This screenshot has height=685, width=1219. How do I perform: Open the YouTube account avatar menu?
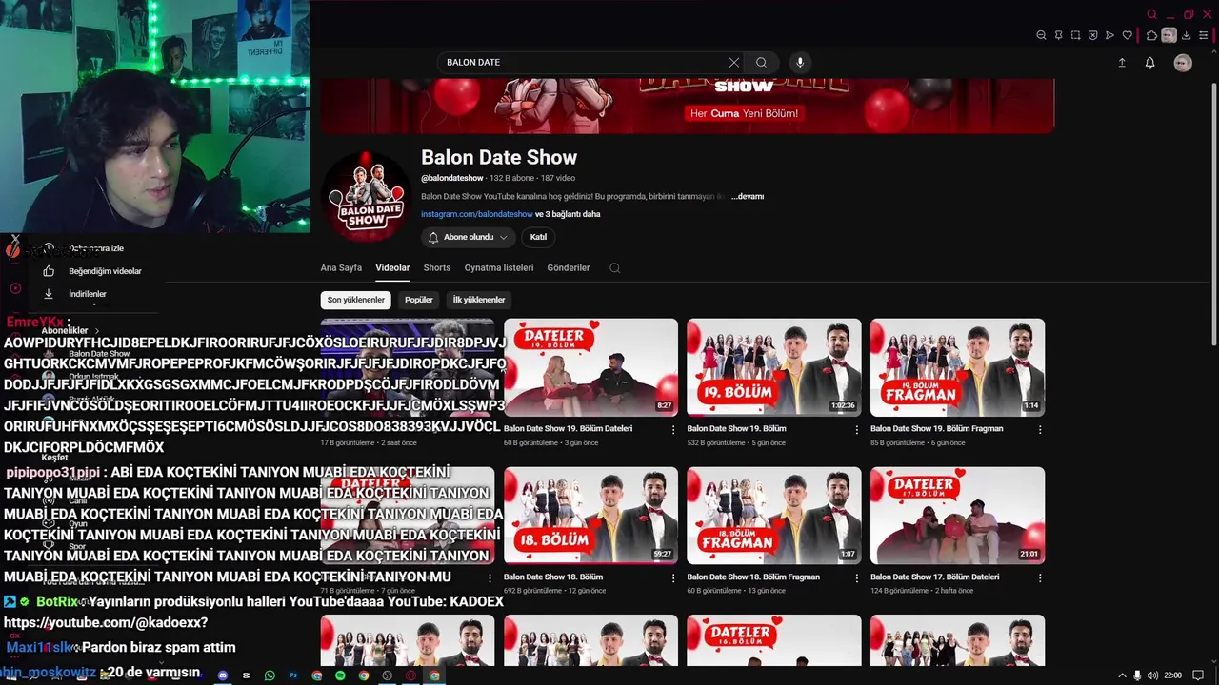(1183, 62)
